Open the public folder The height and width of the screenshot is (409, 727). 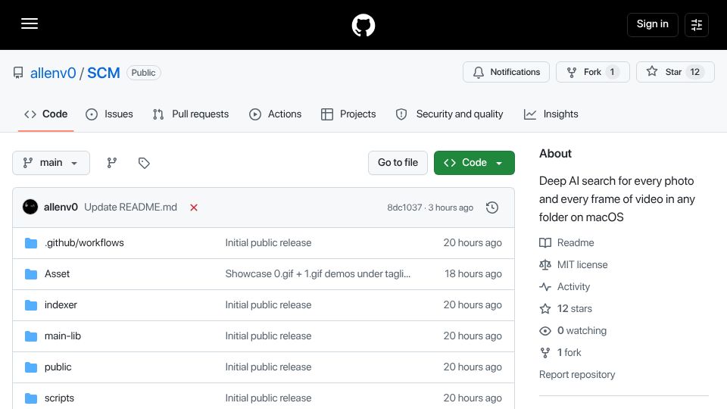click(58, 367)
